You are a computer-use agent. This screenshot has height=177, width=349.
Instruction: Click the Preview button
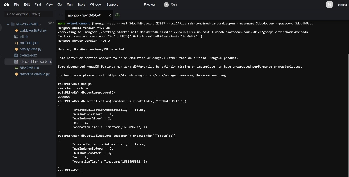(x=149, y=4)
